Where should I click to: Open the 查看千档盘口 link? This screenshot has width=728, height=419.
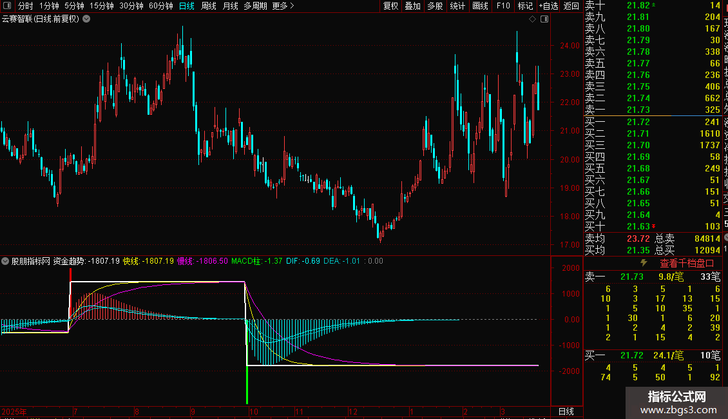pyautogui.click(x=687, y=263)
